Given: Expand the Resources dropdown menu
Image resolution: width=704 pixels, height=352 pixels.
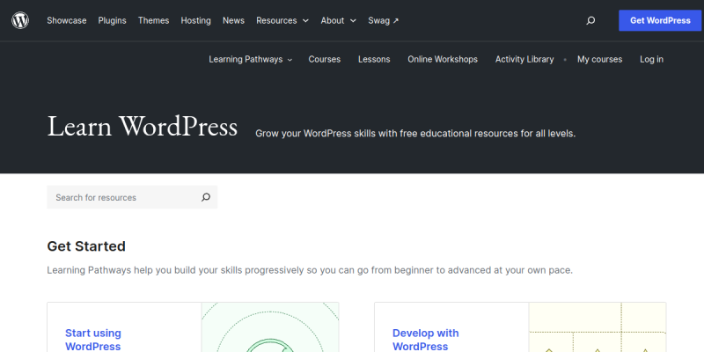Looking at the screenshot, I should (282, 20).
